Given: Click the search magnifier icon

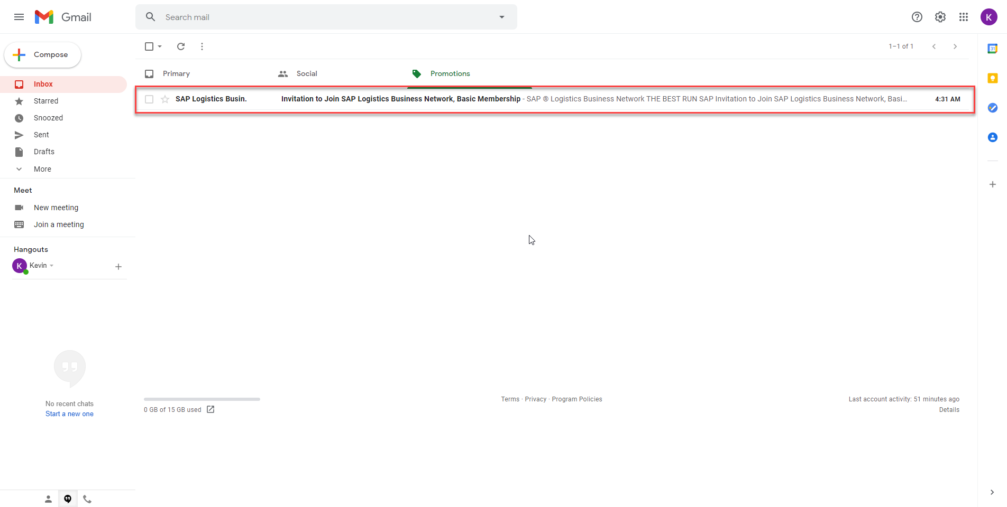Looking at the screenshot, I should click(x=151, y=17).
